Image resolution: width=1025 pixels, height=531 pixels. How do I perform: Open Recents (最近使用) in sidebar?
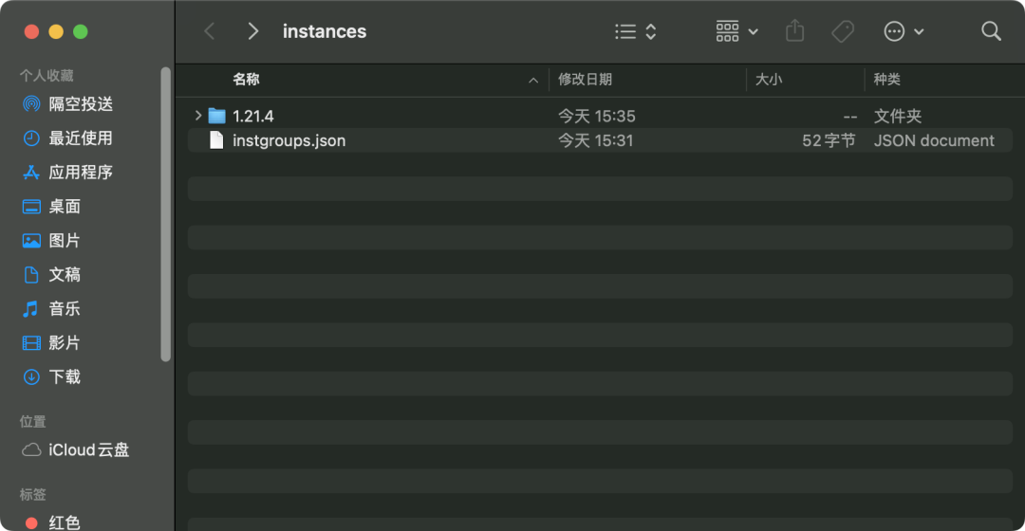pos(81,138)
